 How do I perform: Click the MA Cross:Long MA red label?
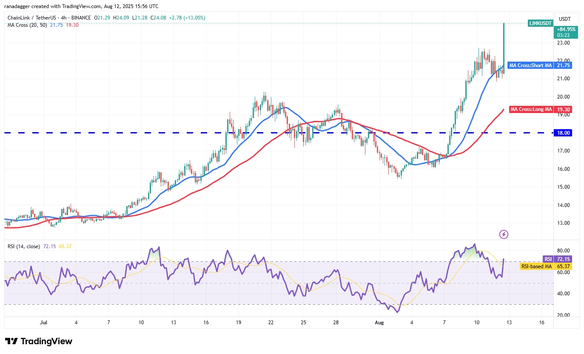tap(531, 110)
